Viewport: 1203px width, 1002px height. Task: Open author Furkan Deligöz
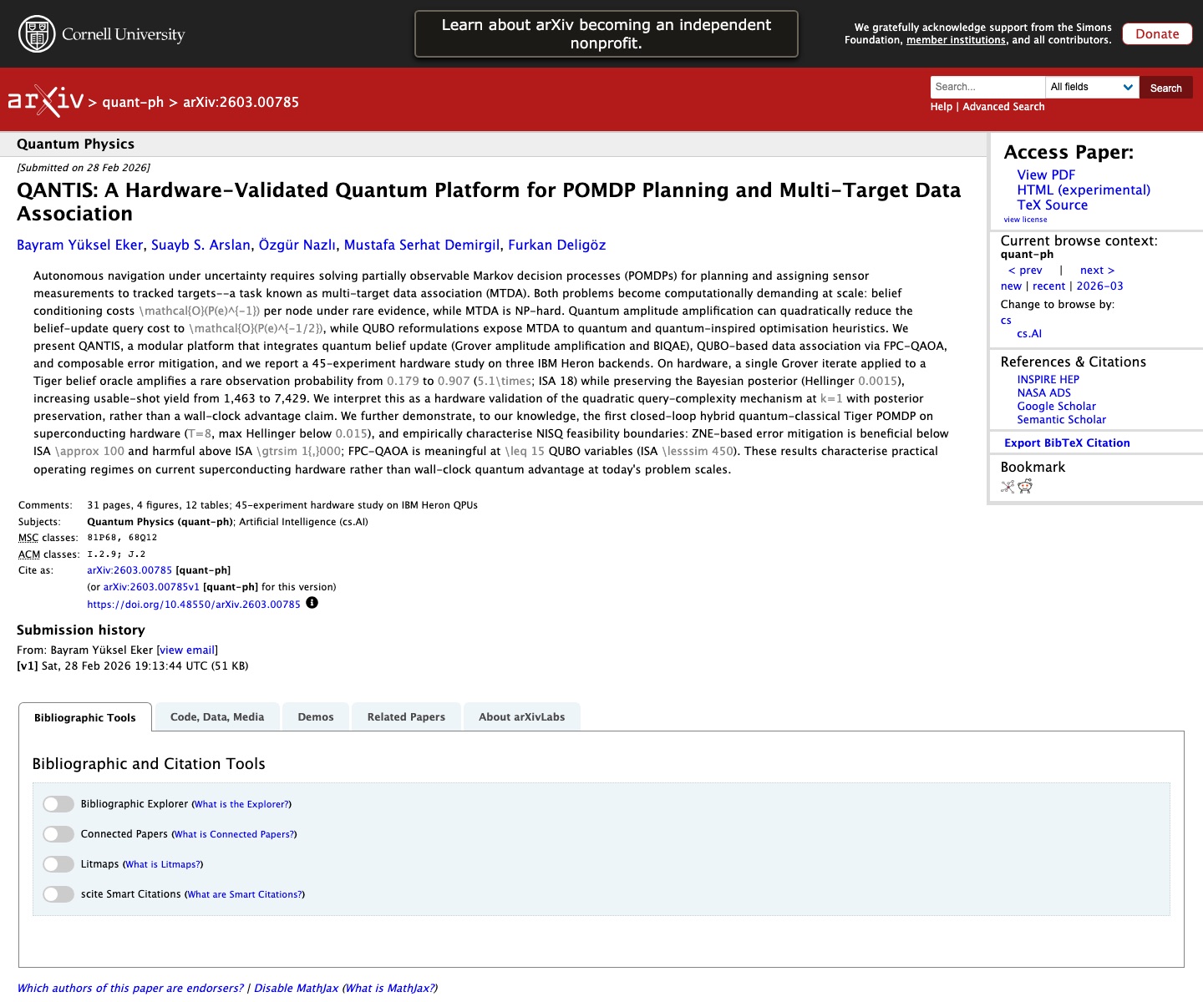tap(557, 245)
